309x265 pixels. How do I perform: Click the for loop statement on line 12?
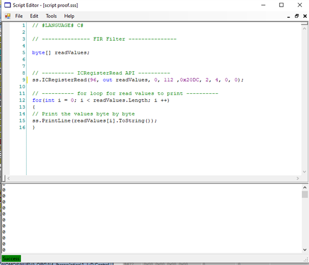101,100
